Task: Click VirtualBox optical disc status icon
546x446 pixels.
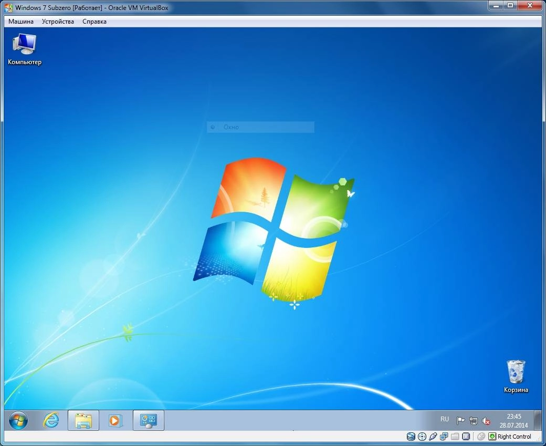Action: (422, 436)
